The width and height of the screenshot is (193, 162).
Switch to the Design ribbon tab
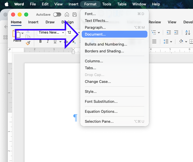(67, 22)
